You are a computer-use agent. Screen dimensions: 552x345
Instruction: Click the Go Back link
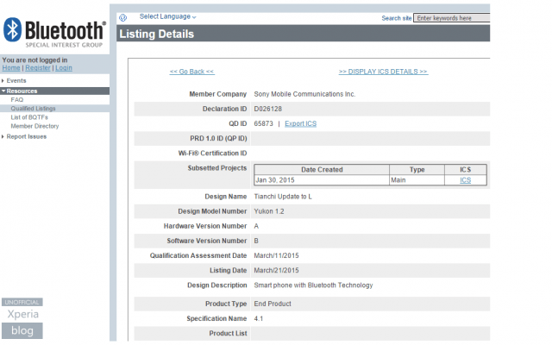point(191,72)
